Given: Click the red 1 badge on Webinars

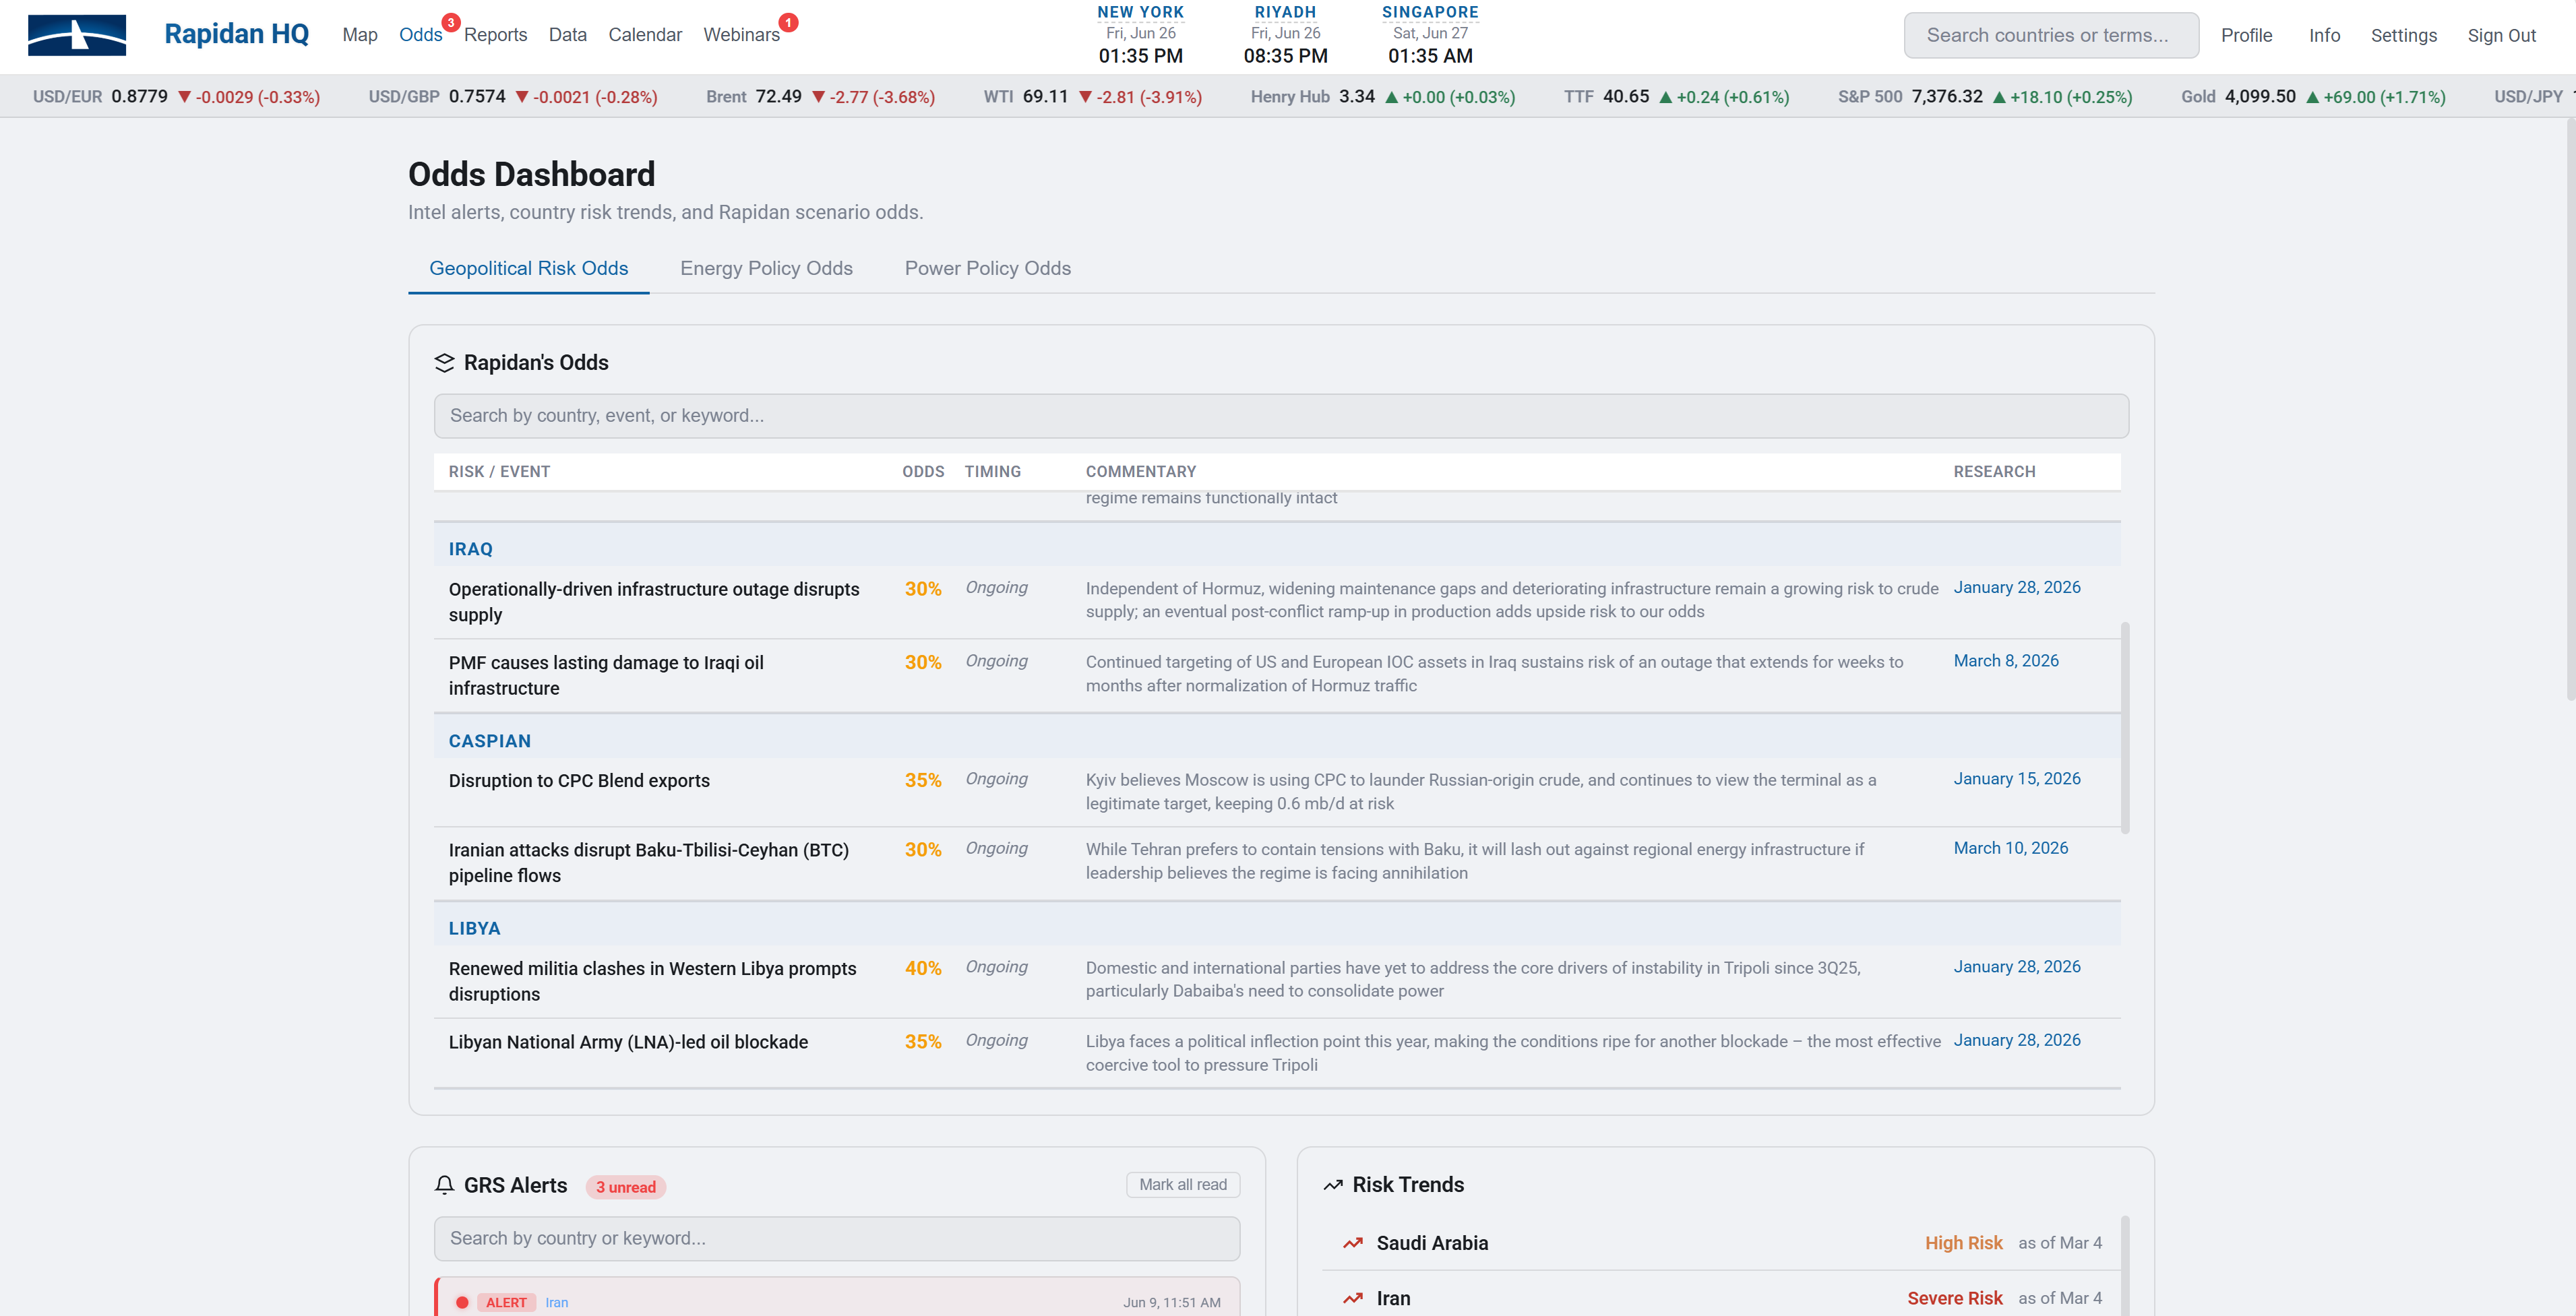Looking at the screenshot, I should 788,22.
